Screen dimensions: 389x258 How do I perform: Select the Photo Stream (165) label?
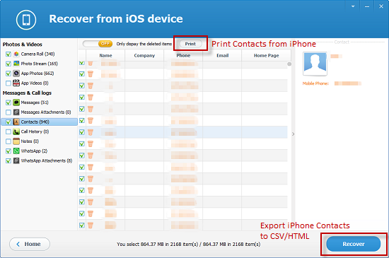click(x=39, y=64)
